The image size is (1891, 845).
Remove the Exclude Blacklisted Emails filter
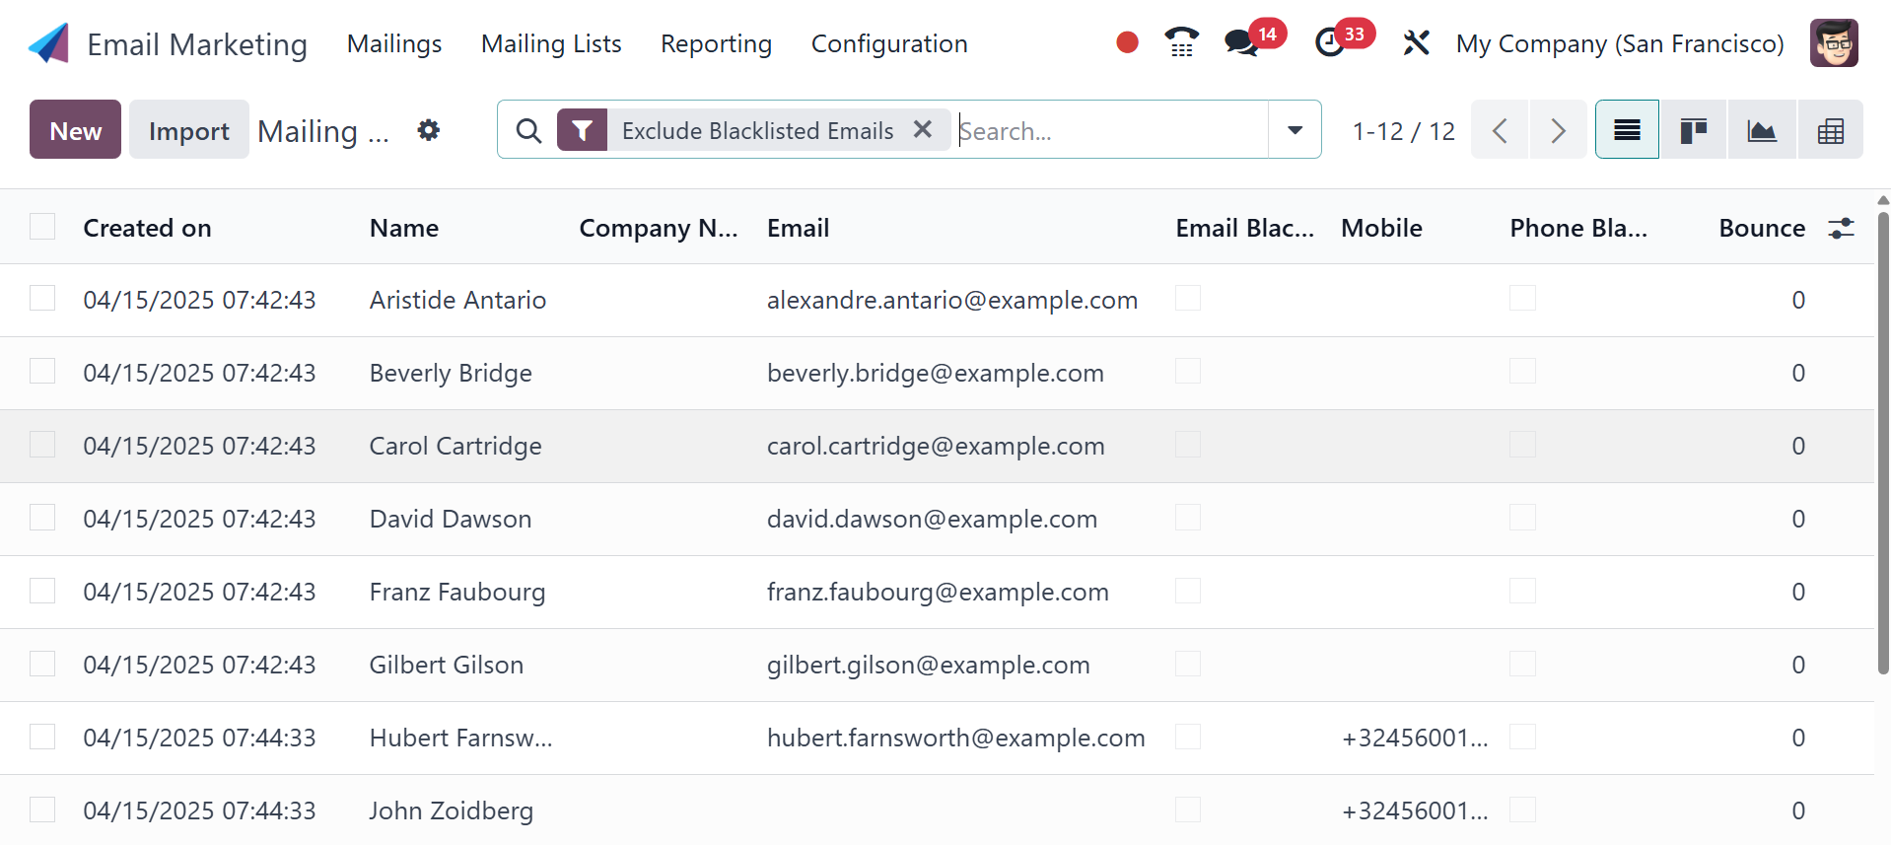[923, 129]
